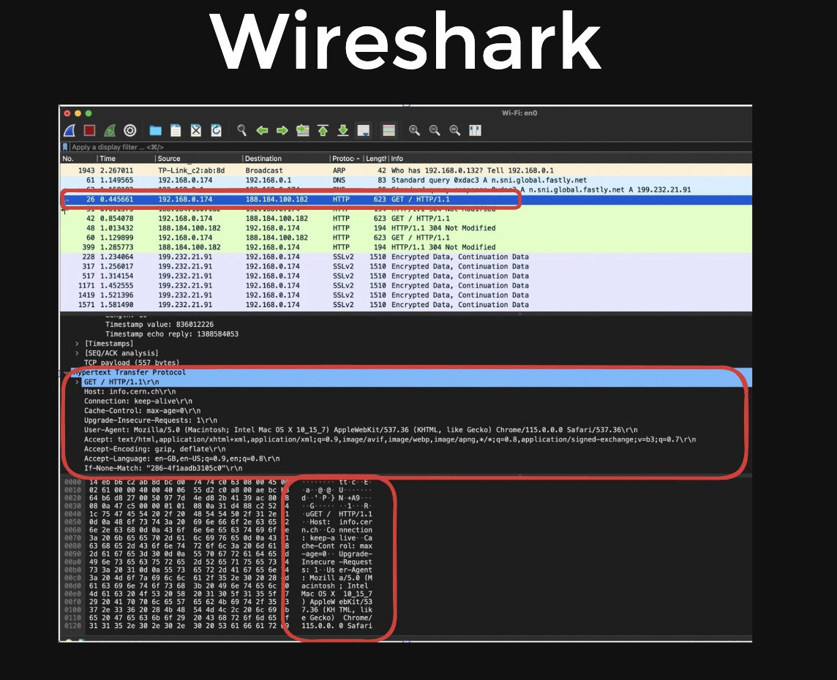Sort packets by the Info column
837x680 pixels.
coord(569,159)
